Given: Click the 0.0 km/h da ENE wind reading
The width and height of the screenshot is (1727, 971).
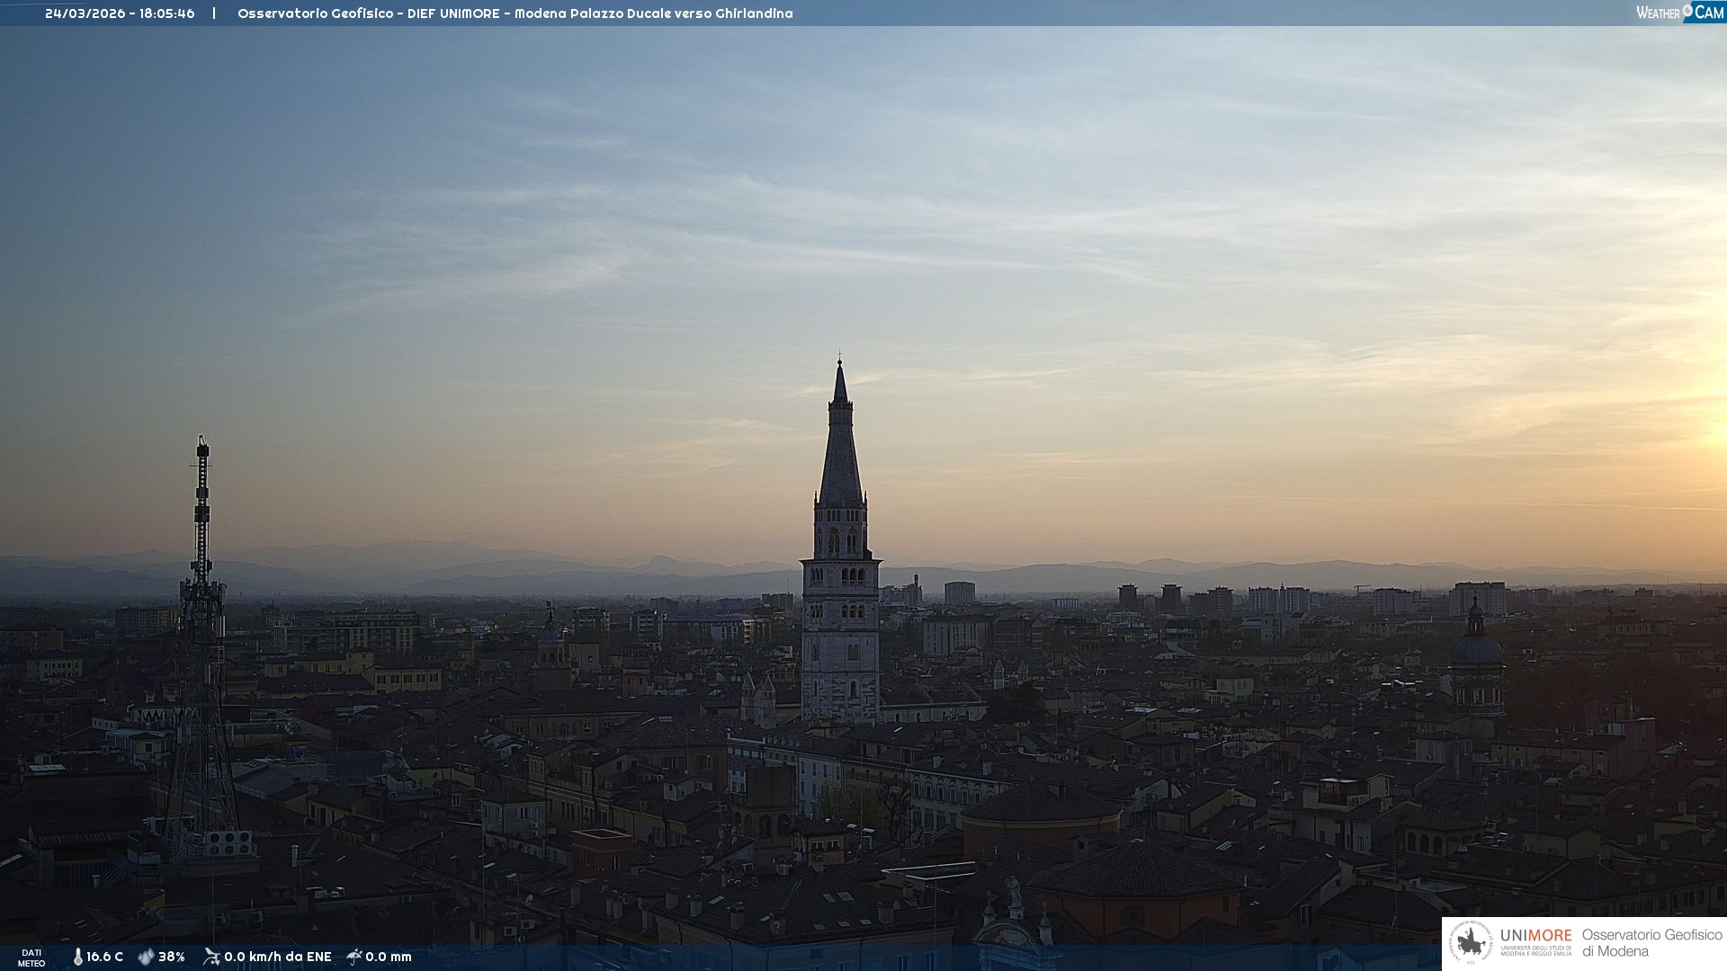Looking at the screenshot, I should point(277,957).
